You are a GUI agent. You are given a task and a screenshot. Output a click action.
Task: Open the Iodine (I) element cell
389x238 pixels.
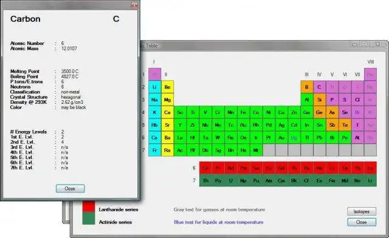pos(357,125)
